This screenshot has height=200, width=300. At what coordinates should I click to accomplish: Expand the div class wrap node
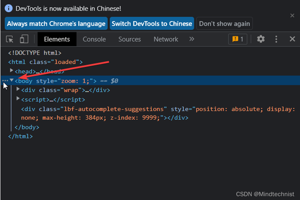pos(18,89)
